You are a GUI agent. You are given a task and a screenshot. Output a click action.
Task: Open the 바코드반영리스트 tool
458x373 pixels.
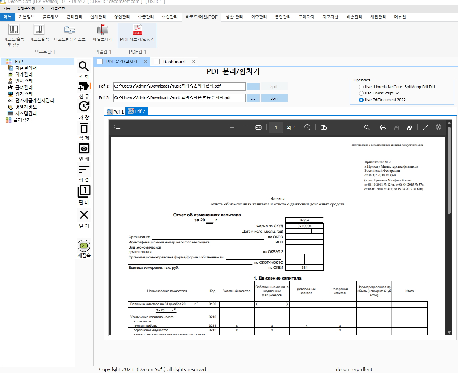(70, 33)
